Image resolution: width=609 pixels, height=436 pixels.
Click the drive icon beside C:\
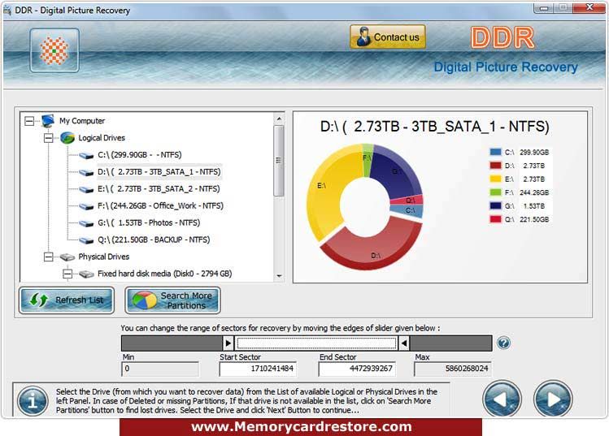coord(86,156)
